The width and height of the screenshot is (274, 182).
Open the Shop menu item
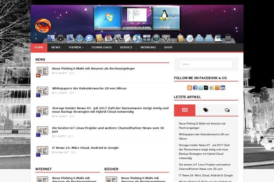tap(168, 47)
